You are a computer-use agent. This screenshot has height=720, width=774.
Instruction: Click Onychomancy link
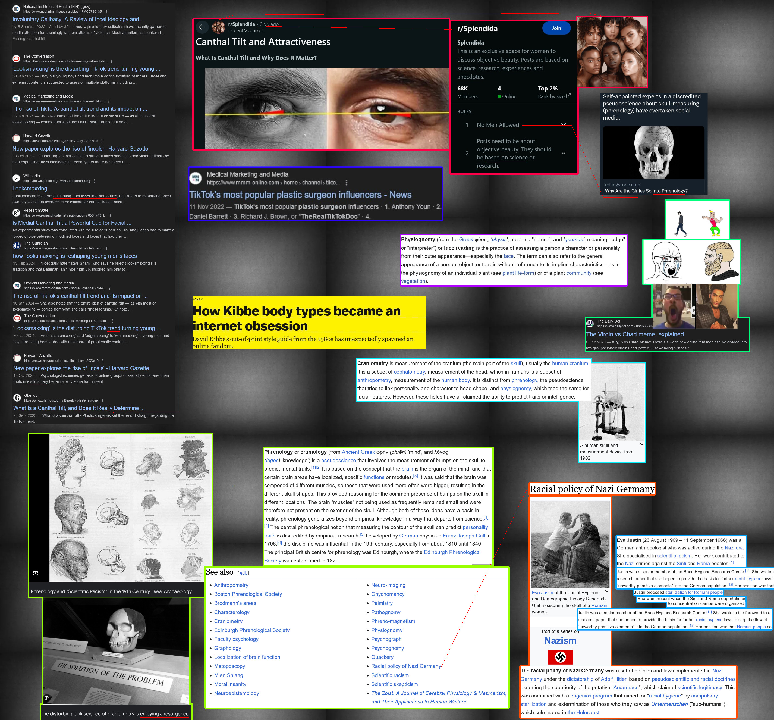click(388, 594)
